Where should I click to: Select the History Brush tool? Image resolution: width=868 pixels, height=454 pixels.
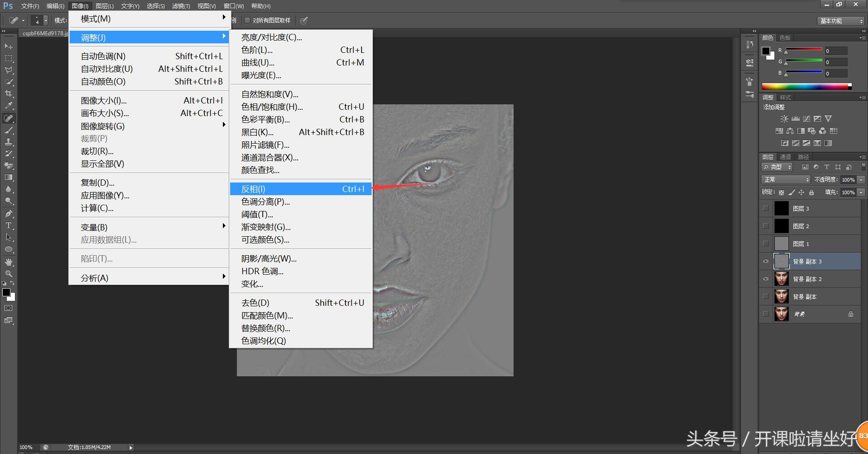pyautogui.click(x=9, y=154)
